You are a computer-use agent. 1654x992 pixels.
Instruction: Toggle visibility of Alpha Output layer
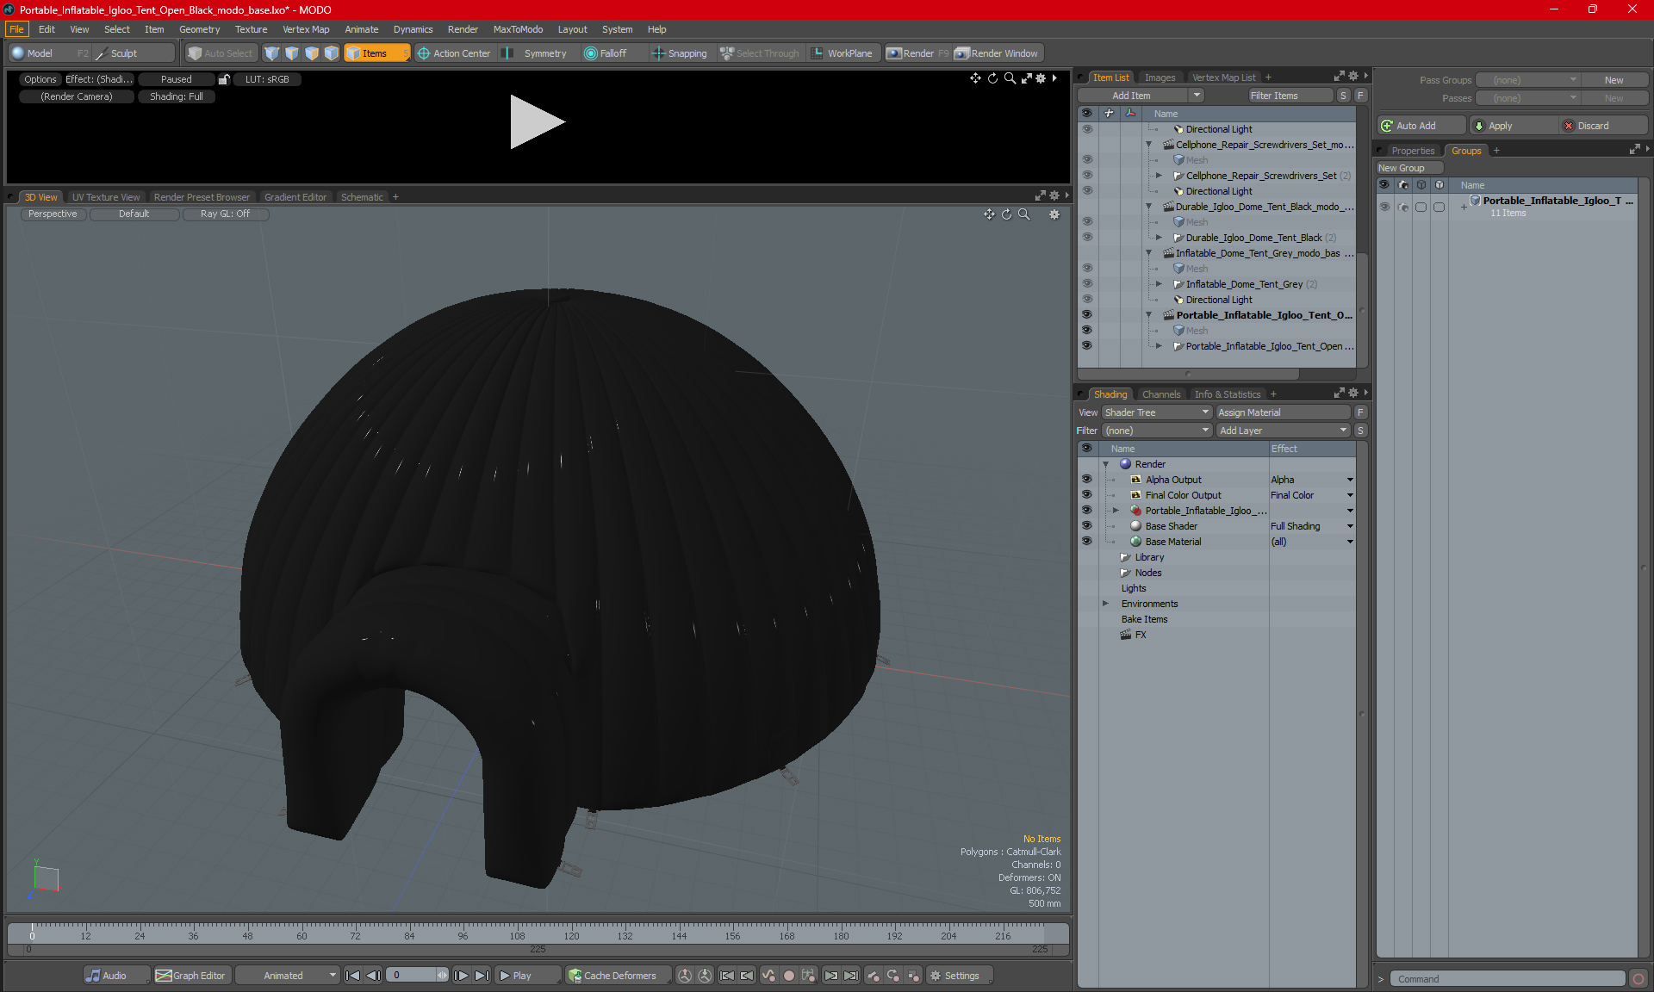[x=1086, y=480]
